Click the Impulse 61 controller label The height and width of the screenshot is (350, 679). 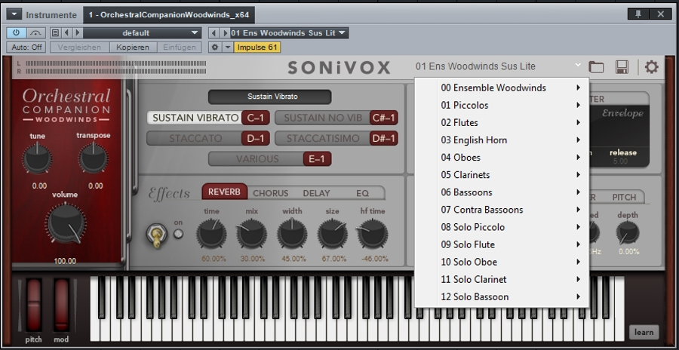[x=257, y=48]
